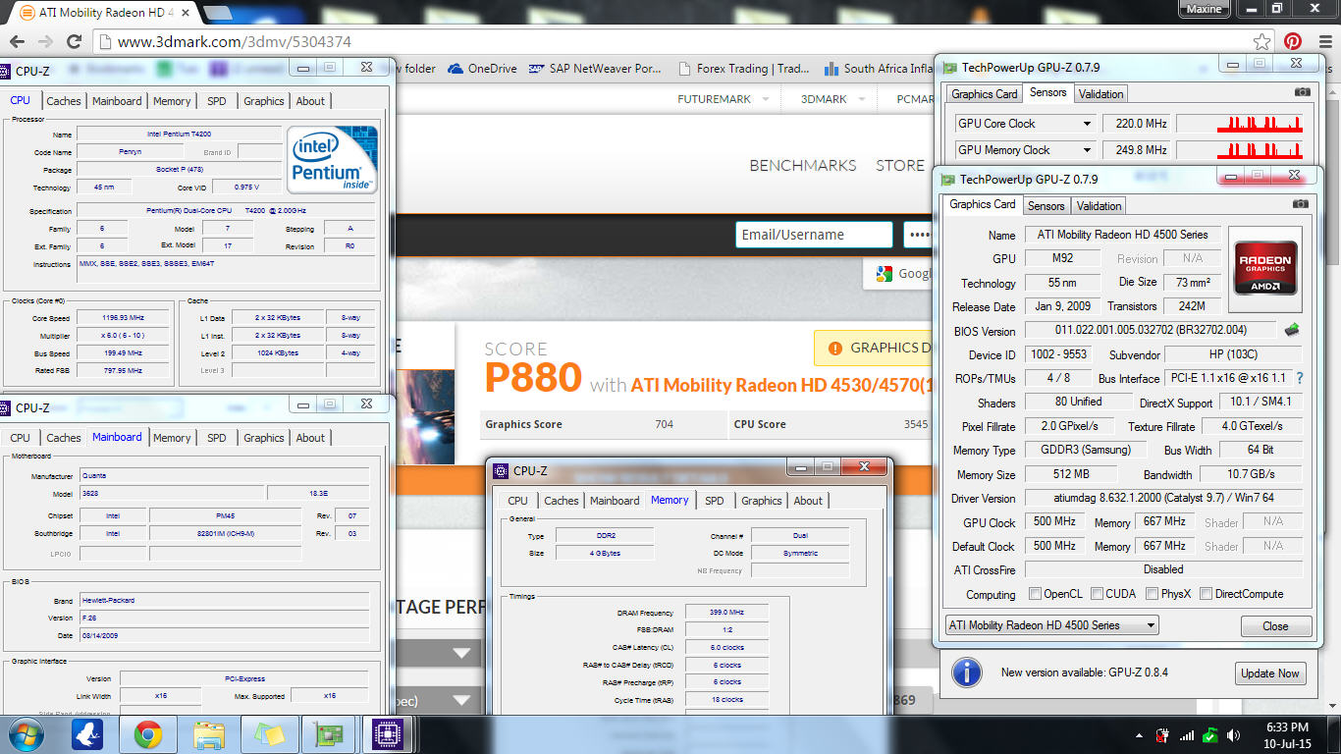Click the Google sign-in button
This screenshot has height=754, width=1341.
[x=898, y=274]
